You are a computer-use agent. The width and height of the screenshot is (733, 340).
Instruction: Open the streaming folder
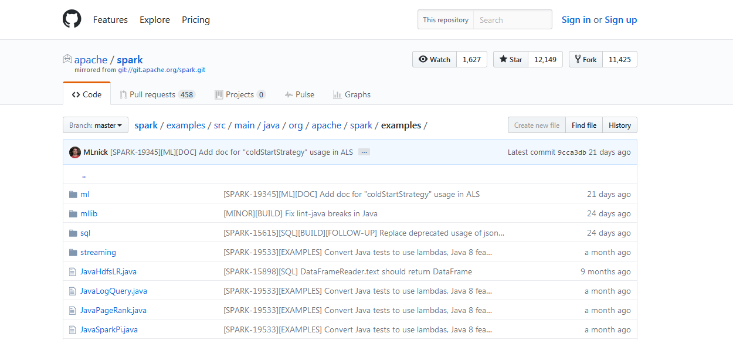click(98, 252)
